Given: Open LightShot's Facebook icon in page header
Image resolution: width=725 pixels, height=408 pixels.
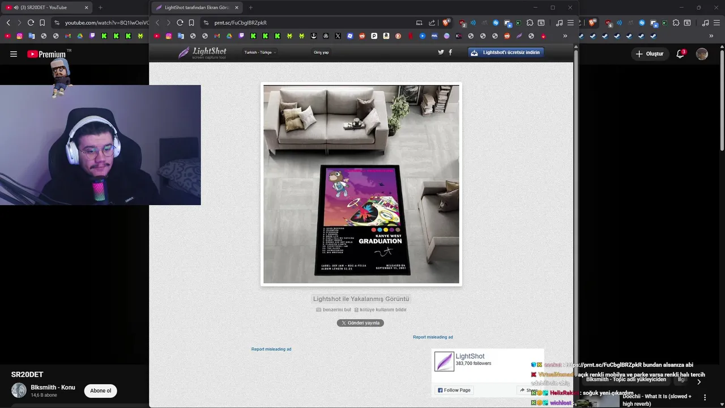Looking at the screenshot, I should [450, 52].
